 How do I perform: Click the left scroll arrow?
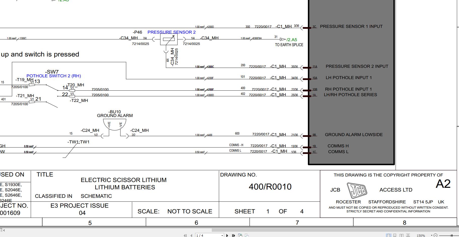point(4,230)
